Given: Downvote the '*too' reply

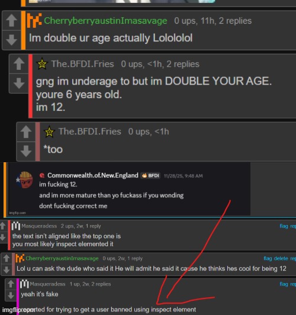Looking at the screenshot, I should pos(26,151).
